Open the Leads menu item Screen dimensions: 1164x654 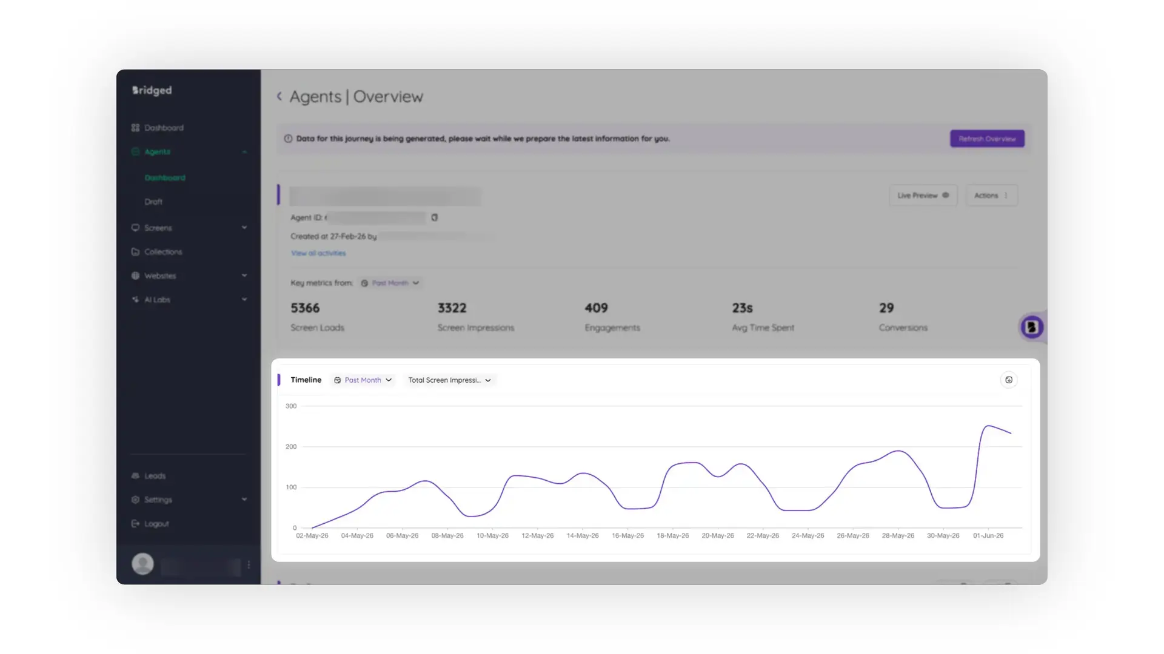(x=155, y=476)
